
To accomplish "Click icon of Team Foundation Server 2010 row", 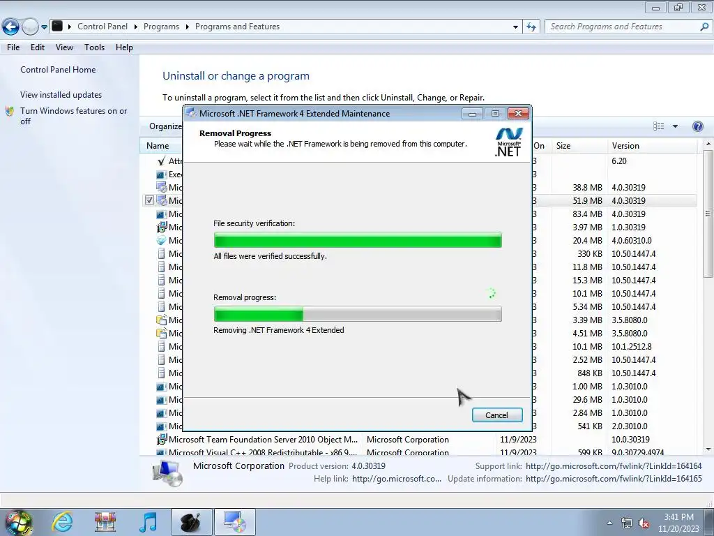I will (x=162, y=440).
